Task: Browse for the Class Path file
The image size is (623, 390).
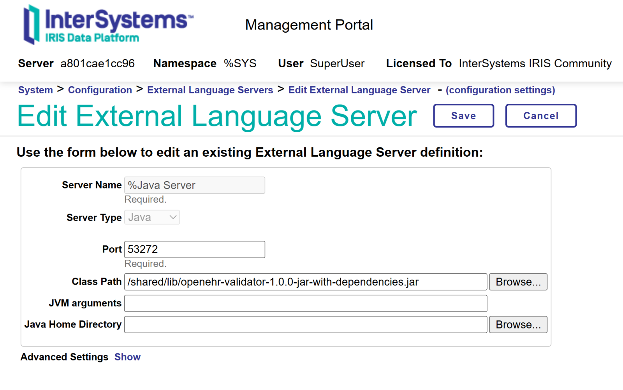Action: point(518,282)
